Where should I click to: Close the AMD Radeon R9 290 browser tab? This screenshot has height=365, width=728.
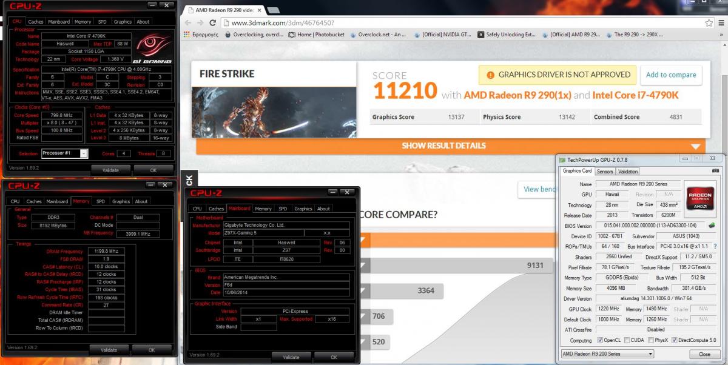(x=260, y=10)
